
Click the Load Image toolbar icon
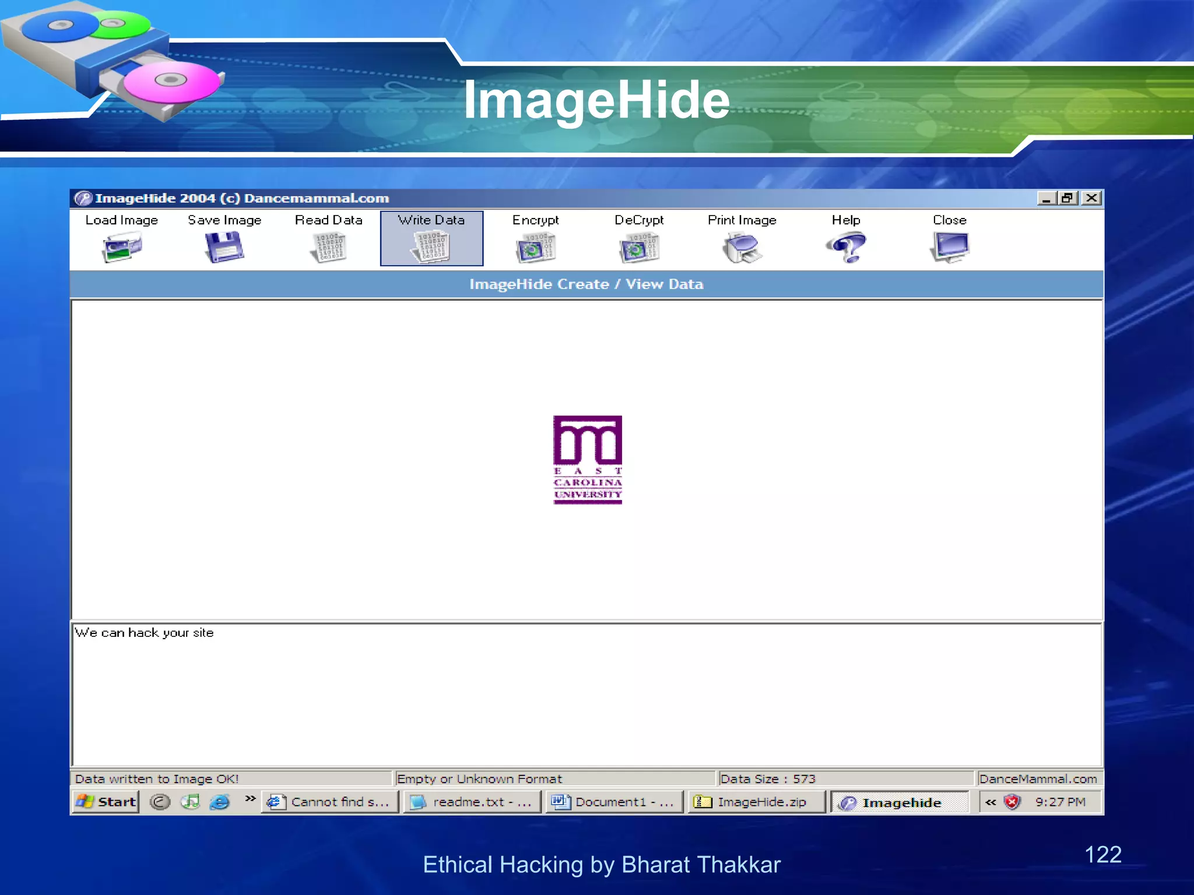tap(122, 247)
